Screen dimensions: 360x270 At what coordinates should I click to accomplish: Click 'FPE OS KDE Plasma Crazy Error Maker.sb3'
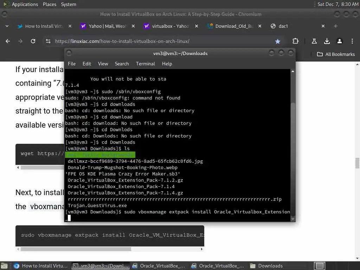[123, 174]
